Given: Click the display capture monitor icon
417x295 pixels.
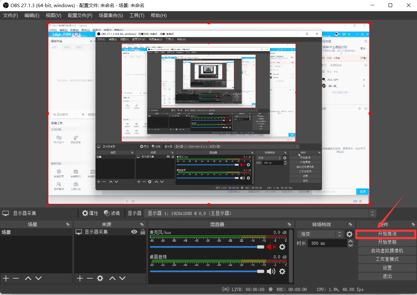Looking at the screenshot, I should (6, 213).
